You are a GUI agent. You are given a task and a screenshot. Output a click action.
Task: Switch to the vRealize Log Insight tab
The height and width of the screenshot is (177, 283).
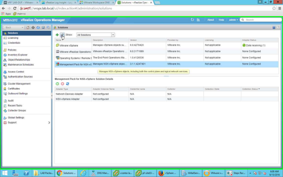(59, 3)
